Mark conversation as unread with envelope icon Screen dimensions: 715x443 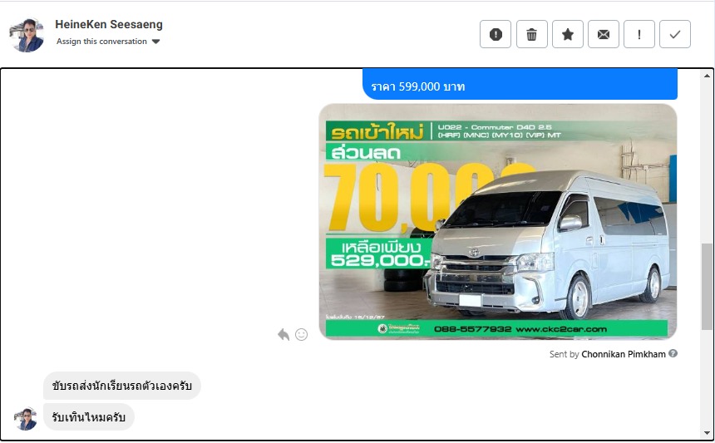pos(604,34)
